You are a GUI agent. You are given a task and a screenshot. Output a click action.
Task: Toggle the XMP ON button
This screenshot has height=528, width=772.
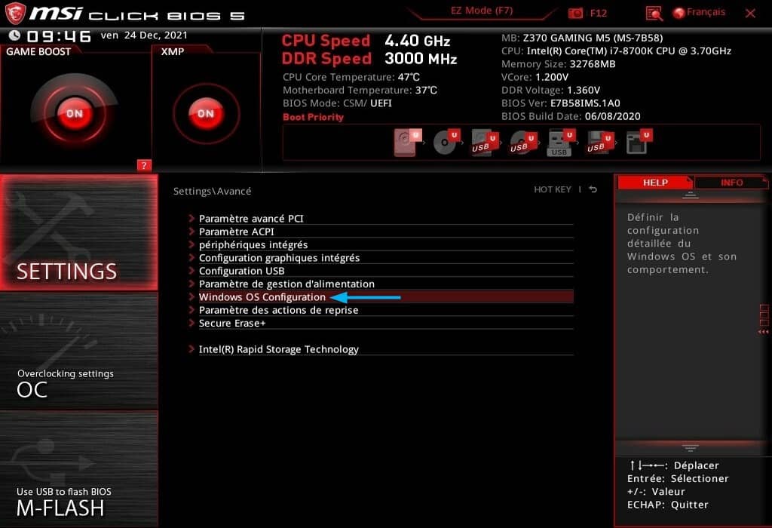207,113
